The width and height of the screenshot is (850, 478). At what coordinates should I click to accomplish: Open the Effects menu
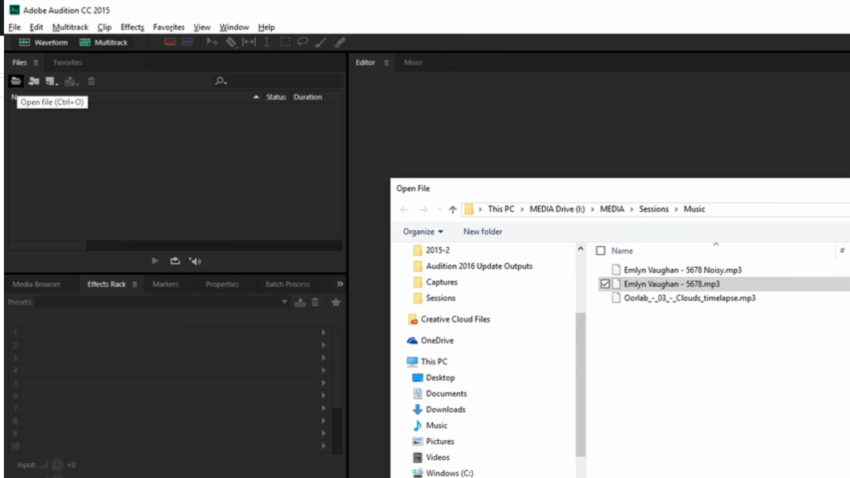click(132, 27)
